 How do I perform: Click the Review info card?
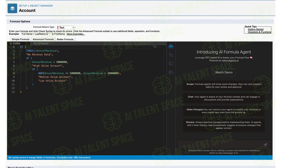coord(224,125)
